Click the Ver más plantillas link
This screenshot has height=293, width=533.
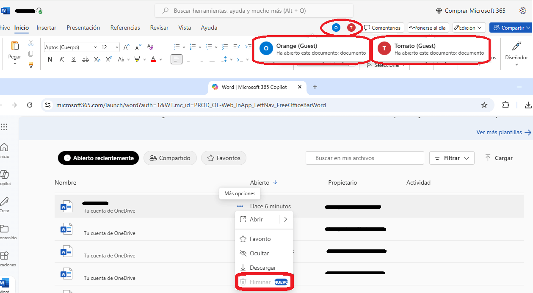tap(504, 132)
